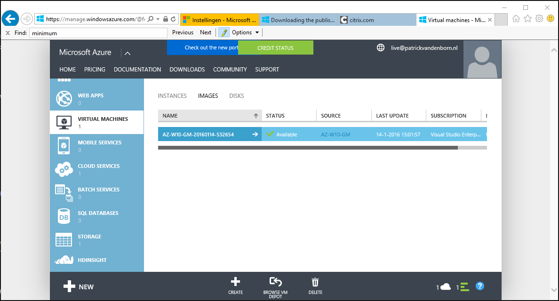
Task: Open Web Apps in sidebar
Action: [96, 99]
